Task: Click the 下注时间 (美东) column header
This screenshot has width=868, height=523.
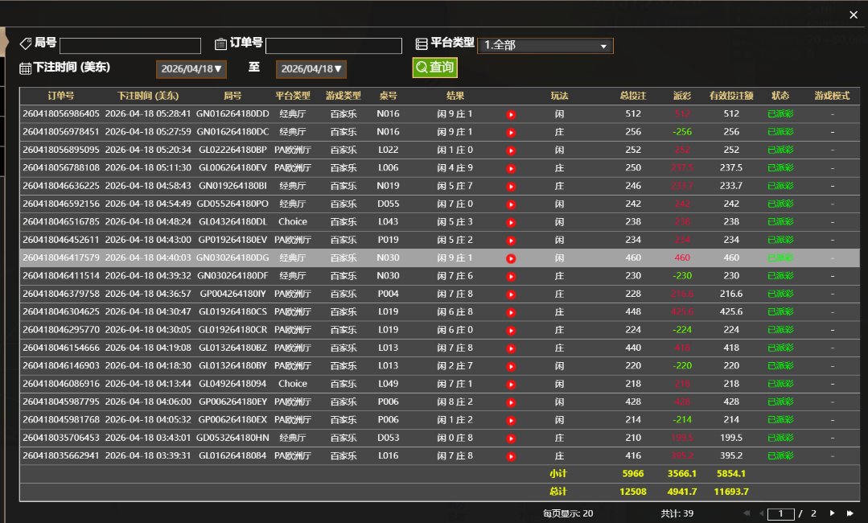Action: pyautogui.click(x=148, y=96)
